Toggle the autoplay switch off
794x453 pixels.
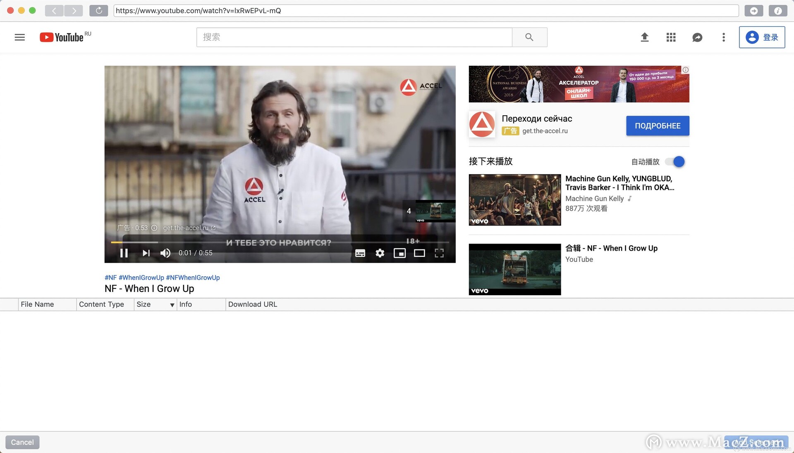(x=675, y=161)
